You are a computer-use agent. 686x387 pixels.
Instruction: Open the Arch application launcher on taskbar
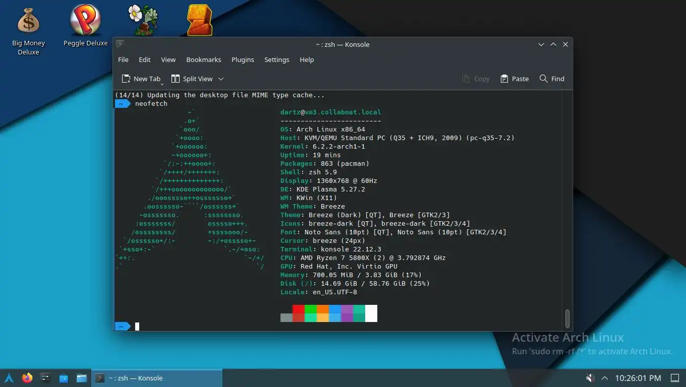[x=9, y=378]
